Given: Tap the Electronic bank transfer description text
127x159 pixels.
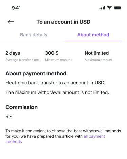Looking at the screenshot, I should (x=55, y=83).
